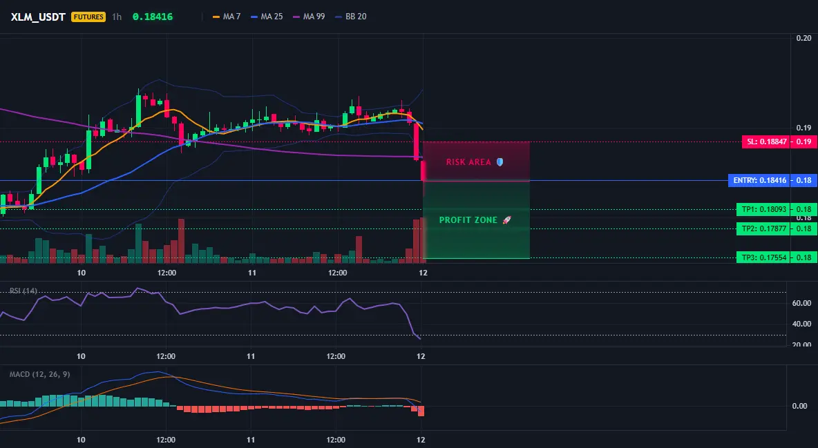Click the shield icon beside RISK AREA

[x=500, y=162]
